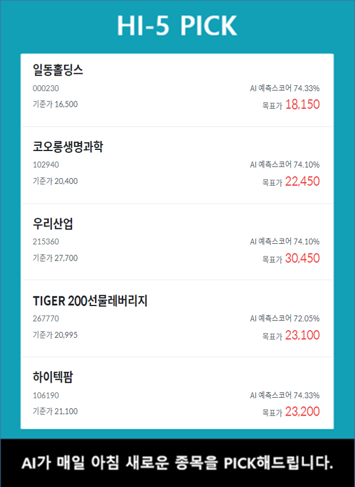Open the 일동홀딩스 stock entry
355x487 pixels.
[59, 70]
